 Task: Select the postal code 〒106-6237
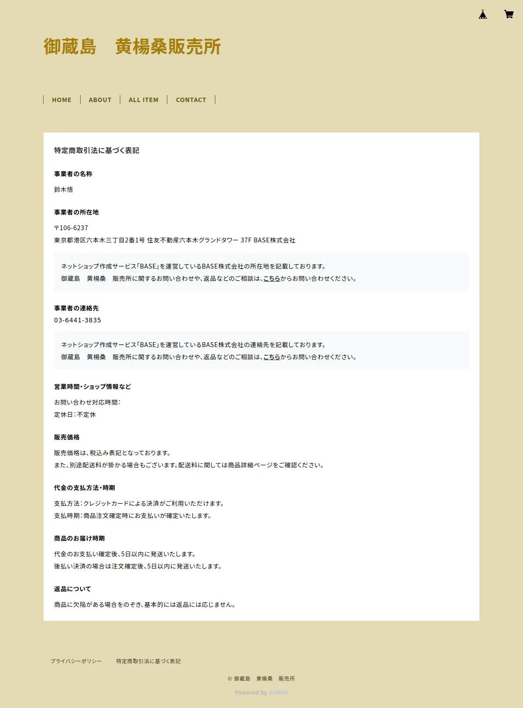click(x=71, y=228)
